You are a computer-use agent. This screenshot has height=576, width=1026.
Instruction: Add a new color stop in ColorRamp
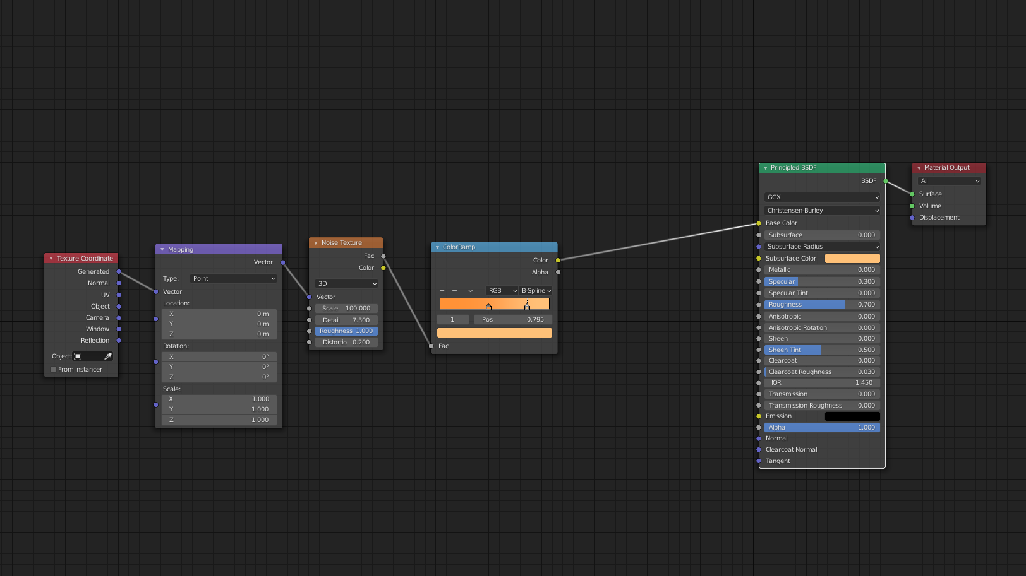[442, 291]
